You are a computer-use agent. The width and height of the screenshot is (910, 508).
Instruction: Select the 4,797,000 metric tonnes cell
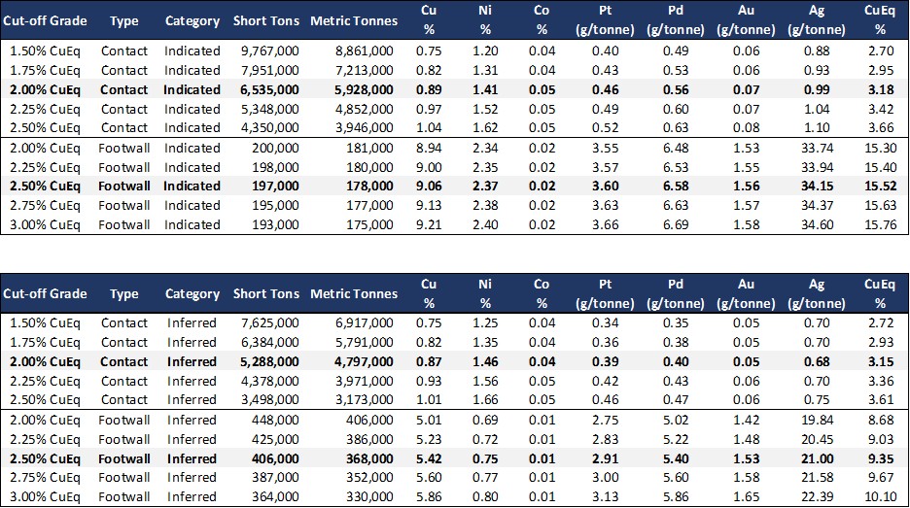(x=361, y=361)
